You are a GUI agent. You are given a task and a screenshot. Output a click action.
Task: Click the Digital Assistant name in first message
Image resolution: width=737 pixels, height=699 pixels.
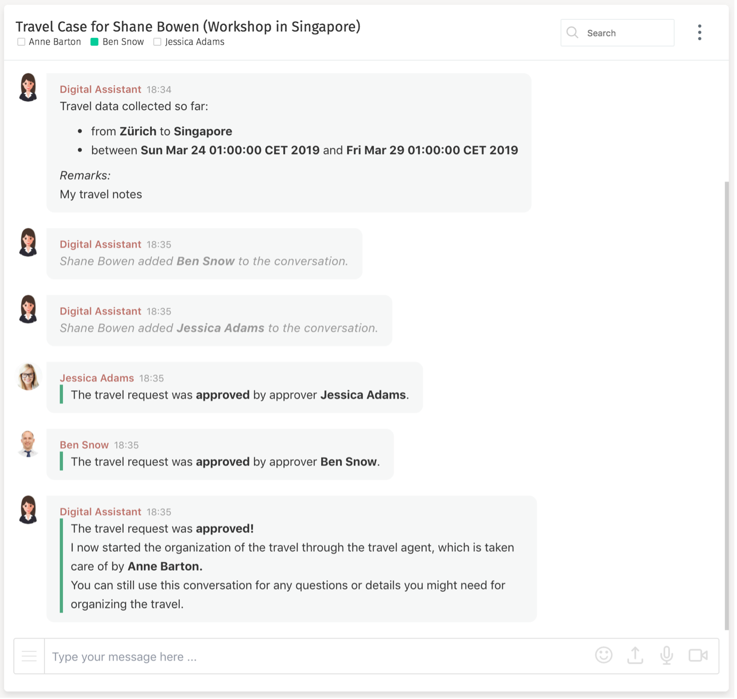[100, 89]
